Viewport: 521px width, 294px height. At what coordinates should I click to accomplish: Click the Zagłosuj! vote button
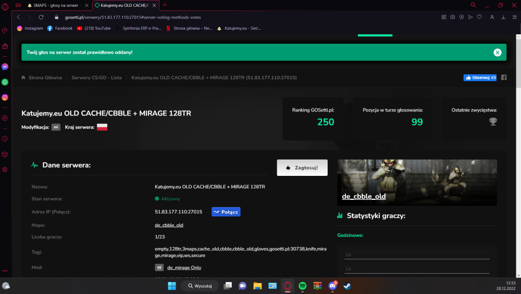tap(302, 168)
